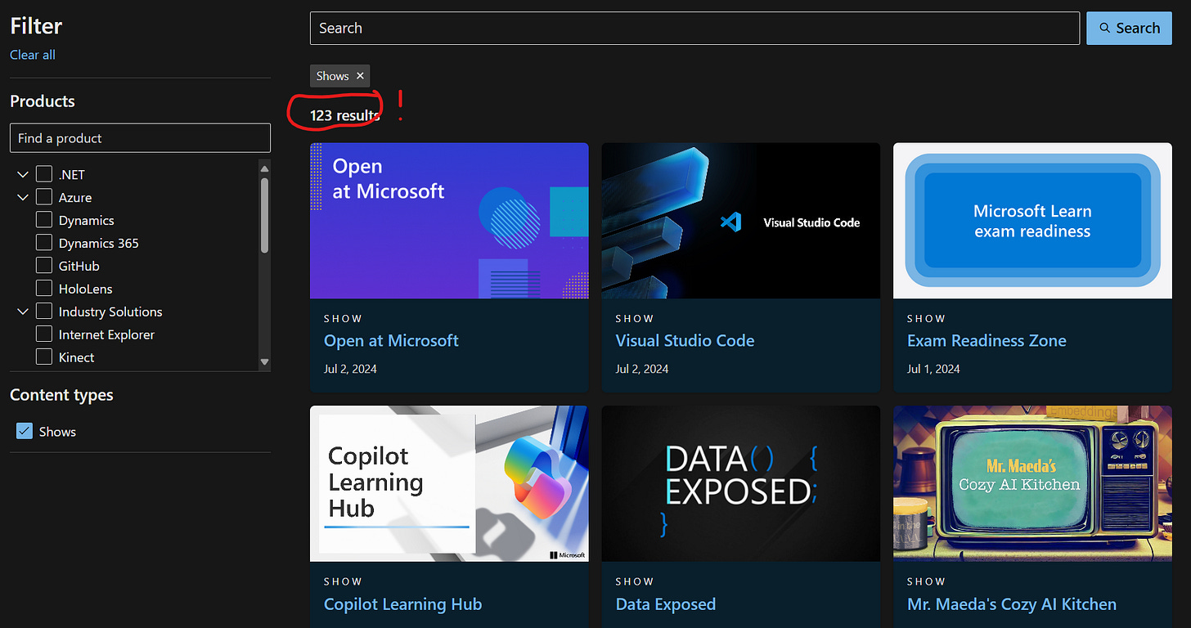Click the product list scrollbar down arrow
Viewport: 1191px width, 628px height.
(264, 361)
